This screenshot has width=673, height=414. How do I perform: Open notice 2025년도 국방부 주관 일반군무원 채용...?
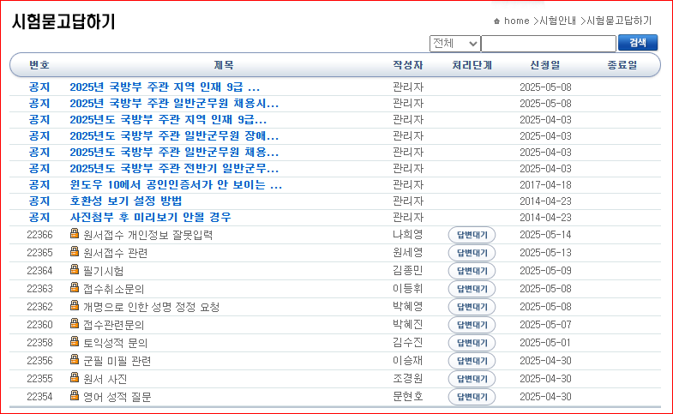[174, 153]
